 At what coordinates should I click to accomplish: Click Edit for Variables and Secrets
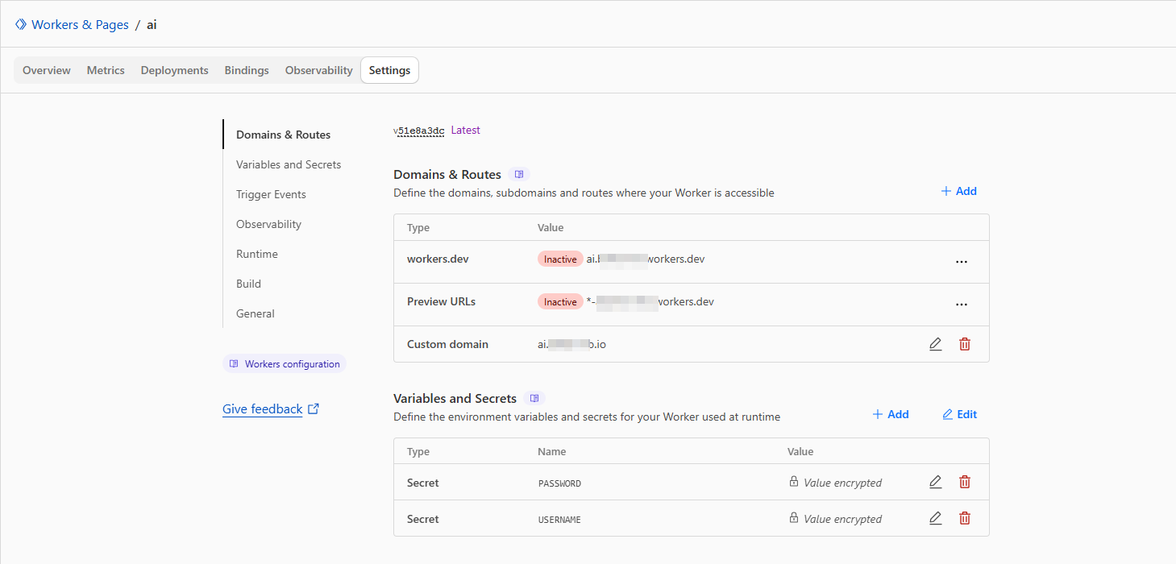pyautogui.click(x=959, y=414)
